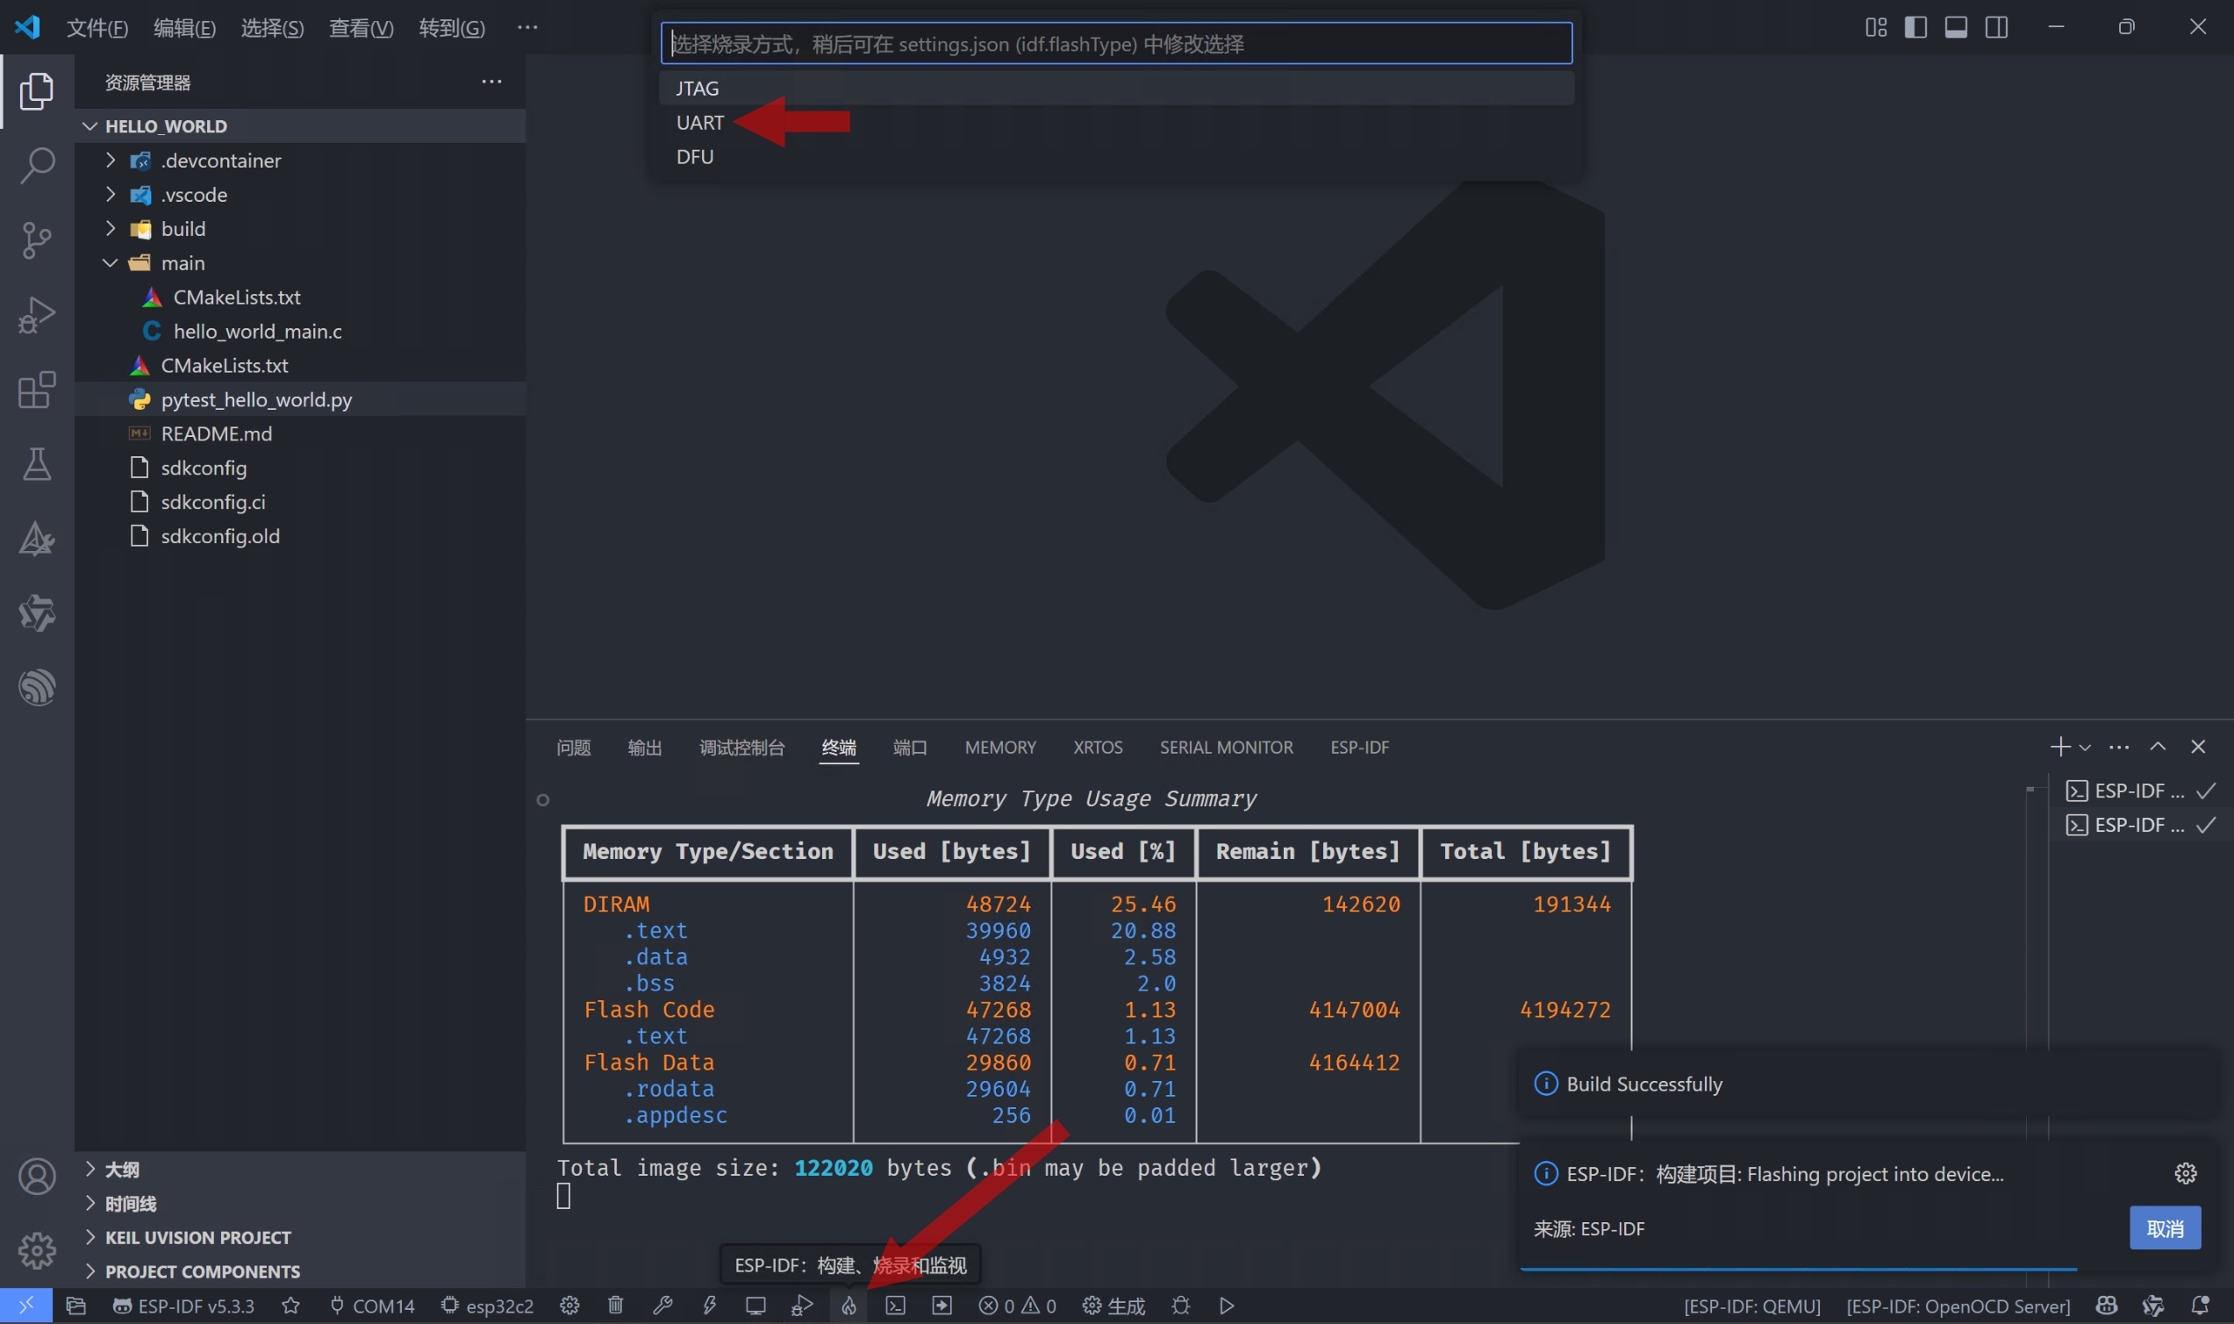This screenshot has height=1324, width=2234.
Task: Switch to the SERIAL MONITOR tab
Action: pyautogui.click(x=1226, y=747)
